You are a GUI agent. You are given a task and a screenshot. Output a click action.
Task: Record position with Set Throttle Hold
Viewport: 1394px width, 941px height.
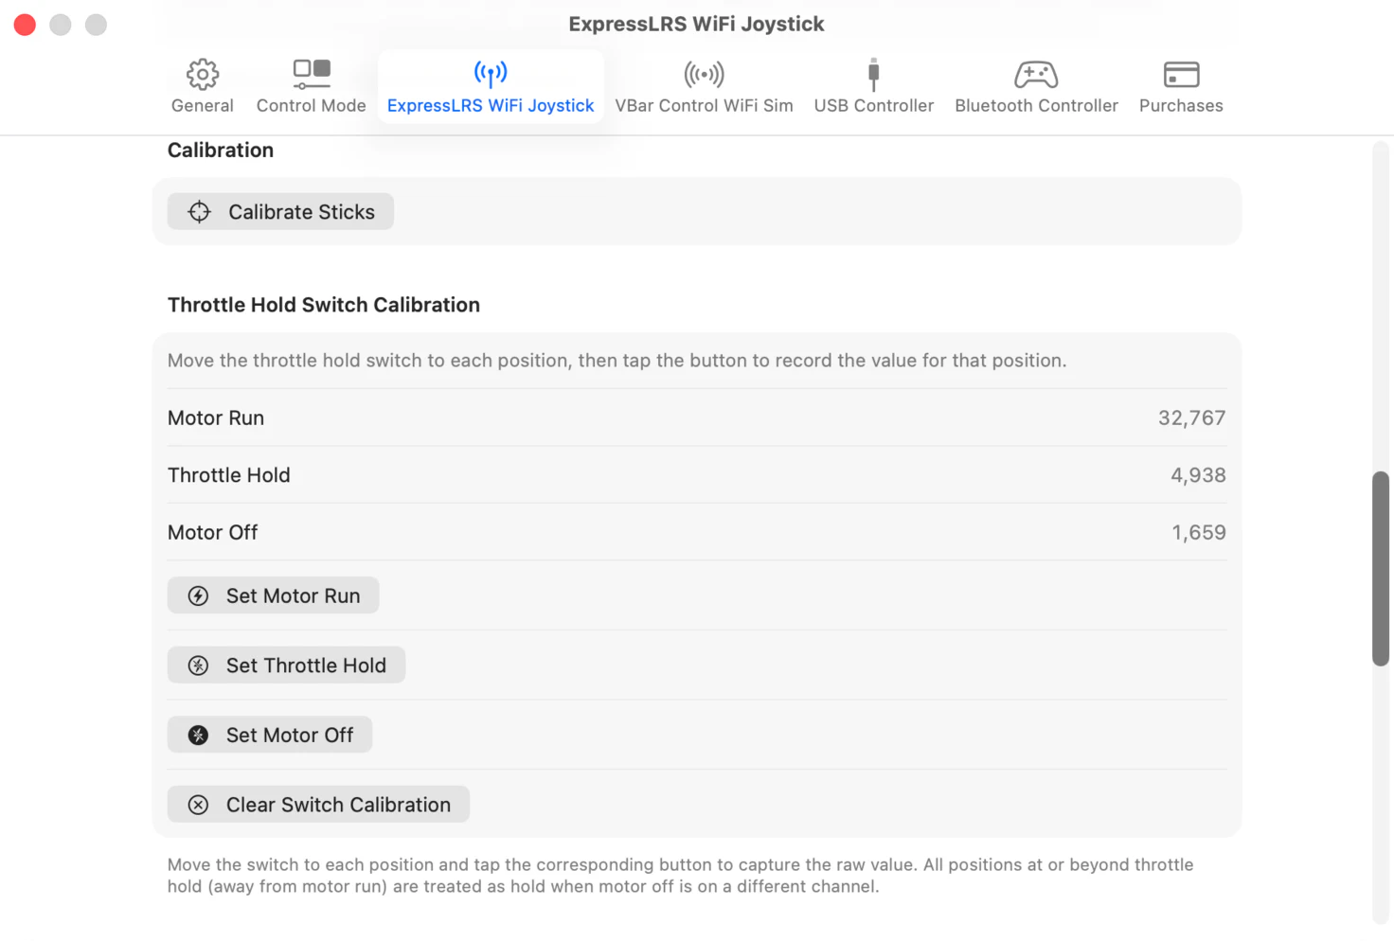pyautogui.click(x=286, y=666)
